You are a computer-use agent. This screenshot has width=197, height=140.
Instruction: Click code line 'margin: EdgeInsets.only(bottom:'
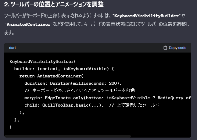click(x=64, y=98)
